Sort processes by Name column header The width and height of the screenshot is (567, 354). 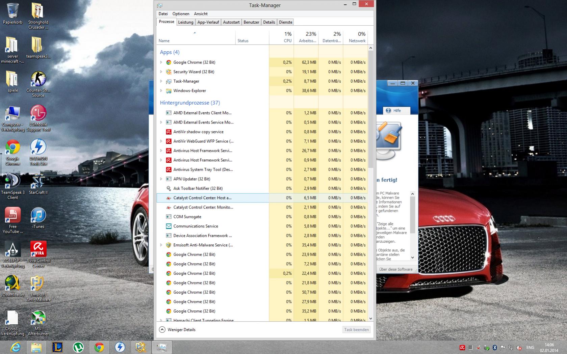pyautogui.click(x=196, y=37)
